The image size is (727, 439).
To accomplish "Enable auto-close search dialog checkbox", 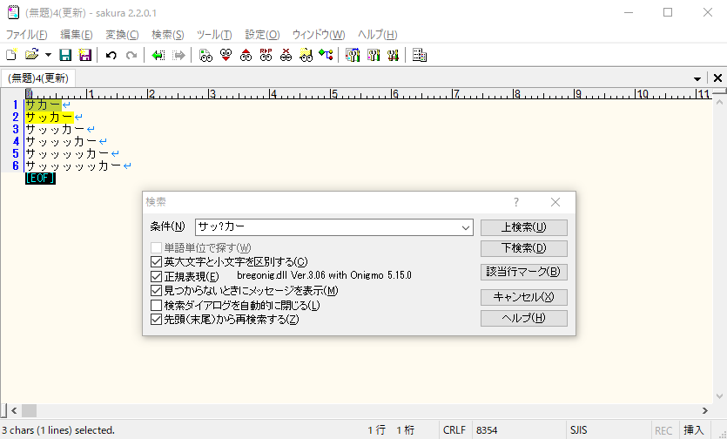I will tap(157, 305).
